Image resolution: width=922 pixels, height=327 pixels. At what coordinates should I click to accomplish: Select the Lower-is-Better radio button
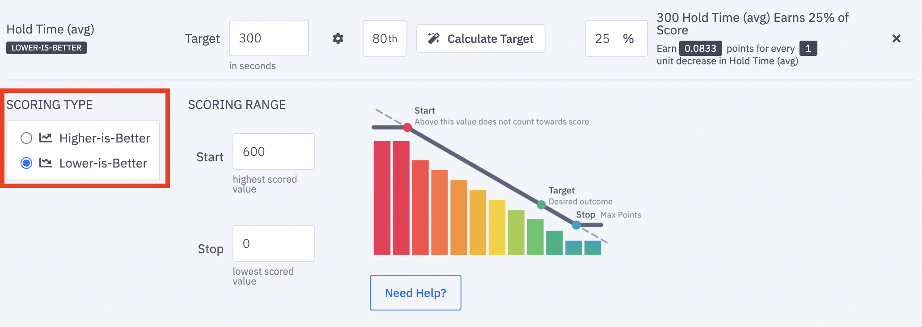26,163
